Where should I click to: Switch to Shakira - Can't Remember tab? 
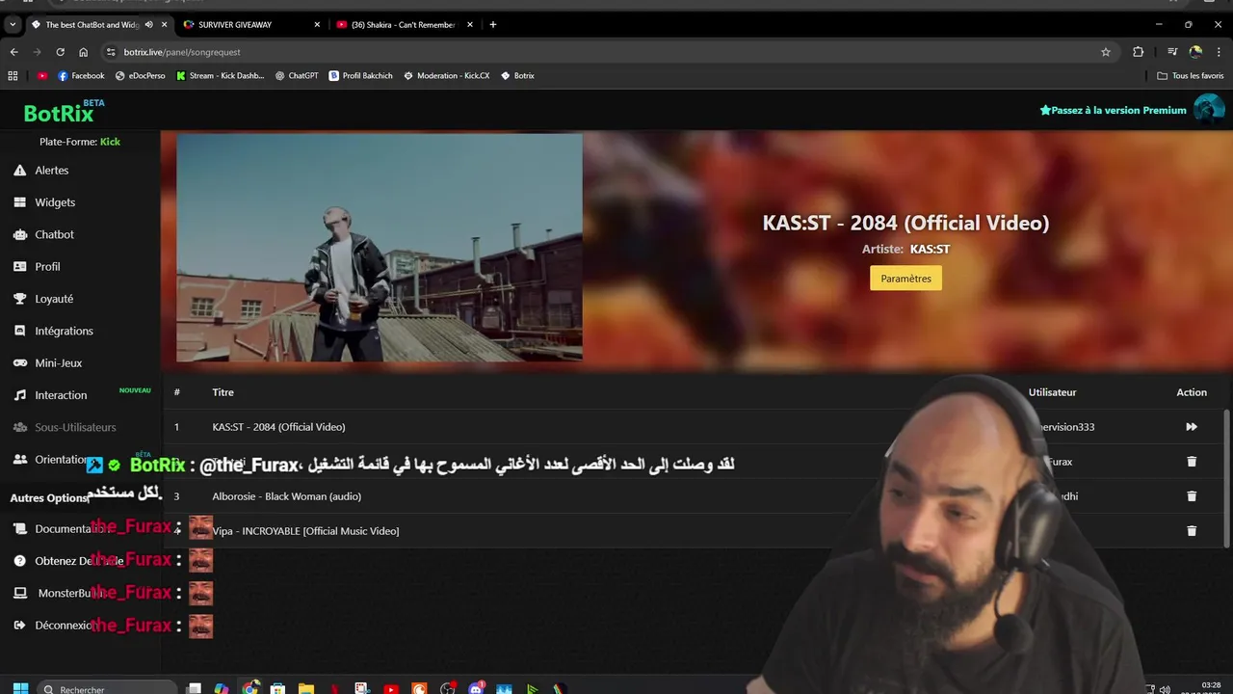coord(405,24)
